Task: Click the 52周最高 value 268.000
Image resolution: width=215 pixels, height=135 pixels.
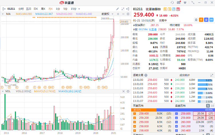Action: tap(180, 56)
